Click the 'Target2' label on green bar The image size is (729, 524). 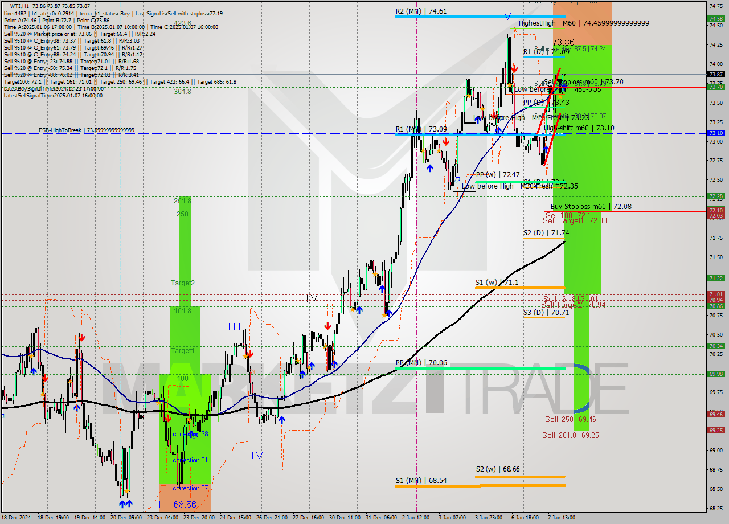click(x=183, y=283)
